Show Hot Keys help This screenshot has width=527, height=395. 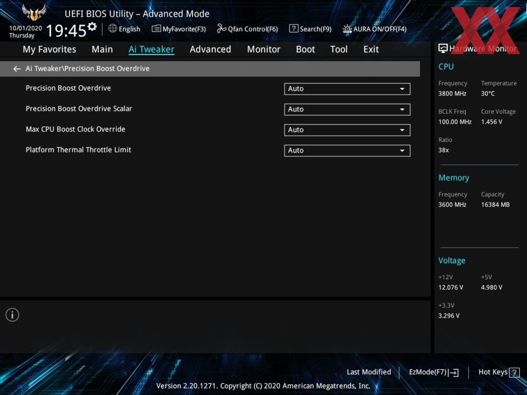click(x=493, y=372)
